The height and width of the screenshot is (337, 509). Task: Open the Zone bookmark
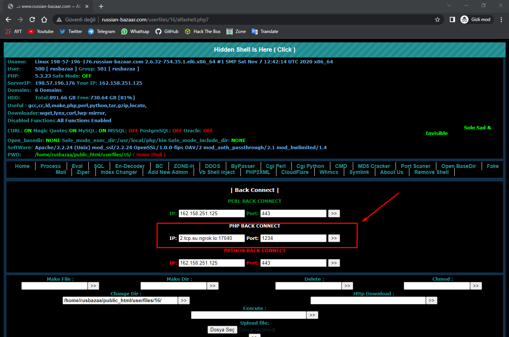pos(236,31)
